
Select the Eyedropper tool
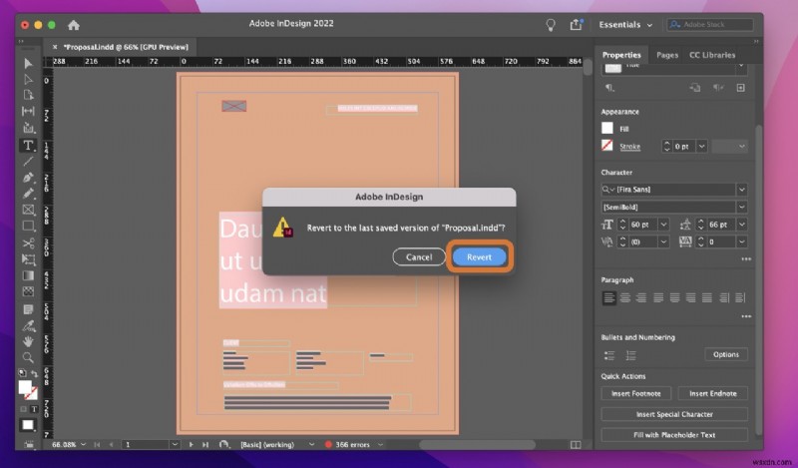pyautogui.click(x=28, y=325)
